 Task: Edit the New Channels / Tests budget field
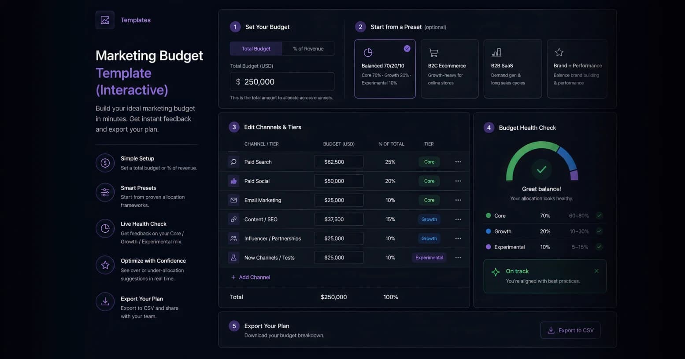click(339, 257)
